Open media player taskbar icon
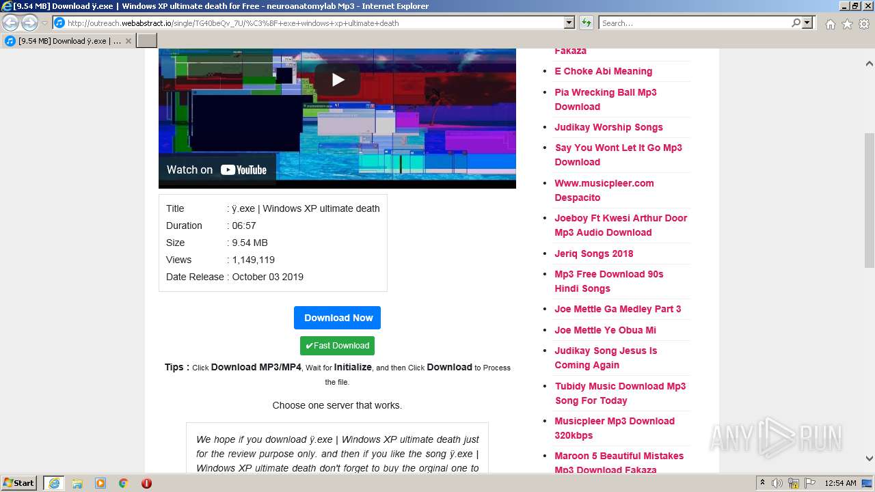 [x=100, y=483]
